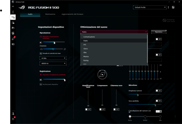This screenshot has height=124, width=182.
Task: Click the listen-to-device icon
Action: 41,84
